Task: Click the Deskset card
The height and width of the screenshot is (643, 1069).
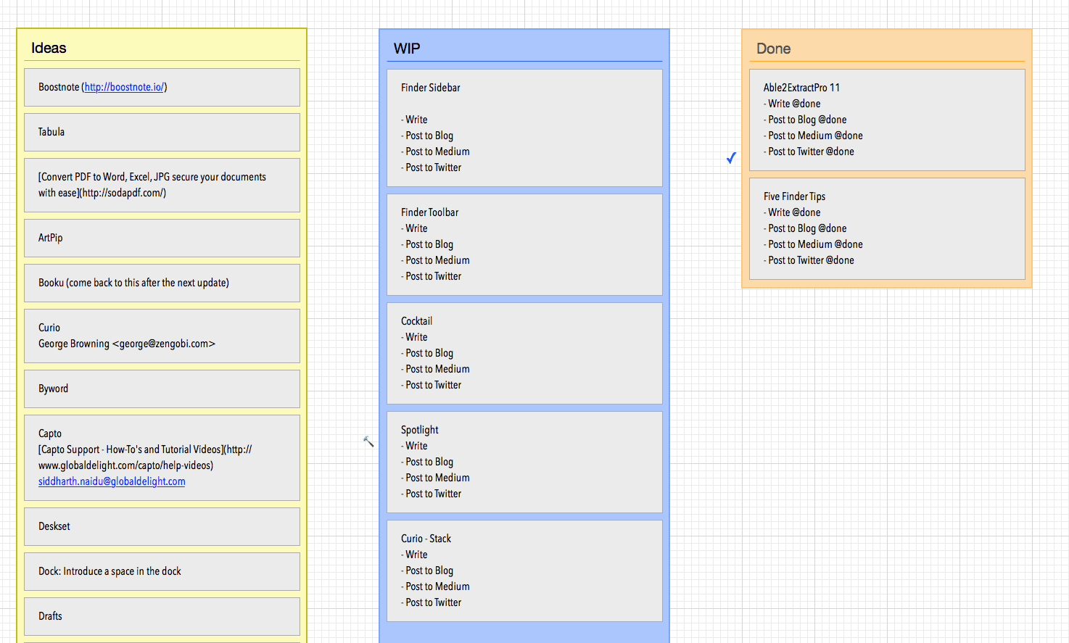Action: (x=162, y=526)
